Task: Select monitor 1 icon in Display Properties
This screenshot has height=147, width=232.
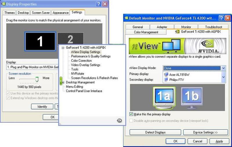Action: [x=40, y=41]
